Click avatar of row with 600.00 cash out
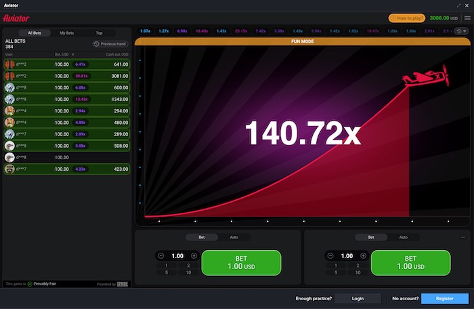 [x=9, y=87]
